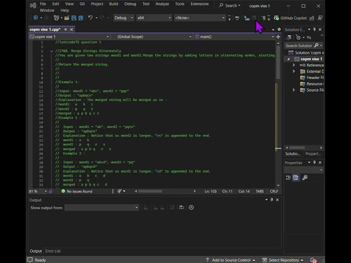Screen dimensions: 351x263
Task: Undo the last edit
Action: [90, 18]
